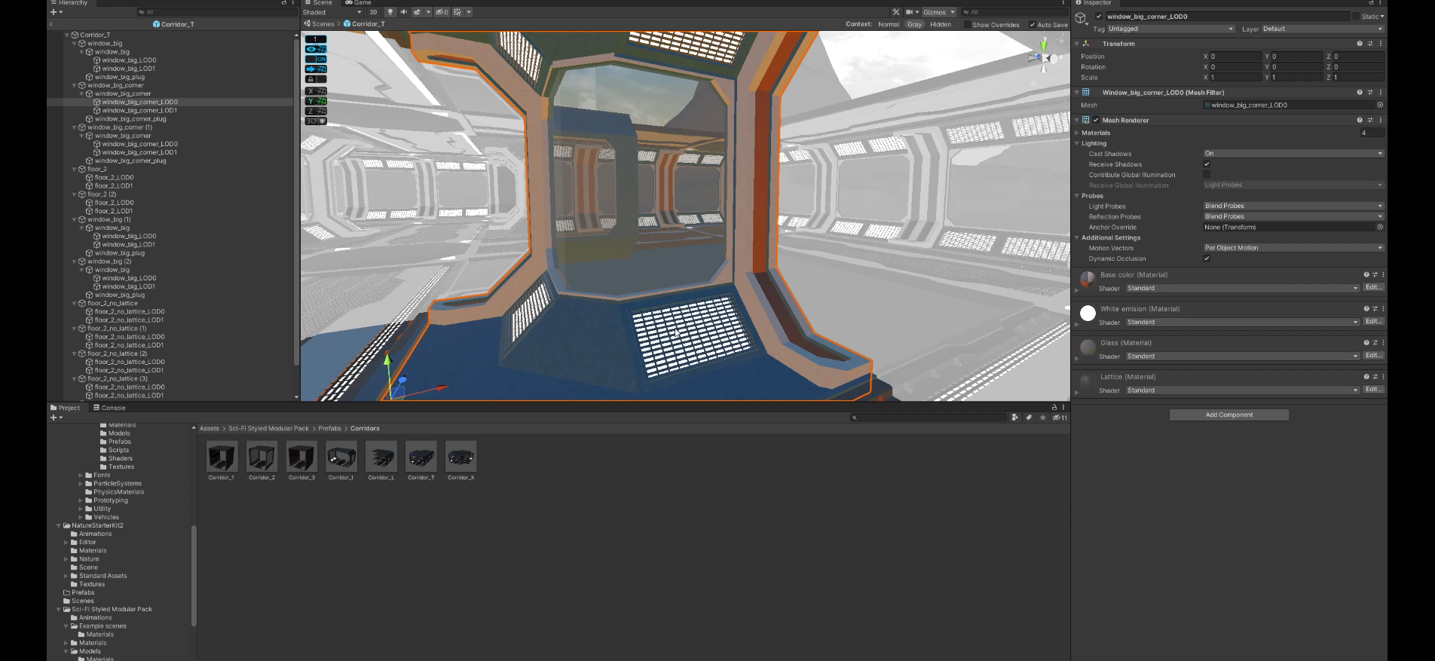Toggle the scene grid visibility icon
This screenshot has height=661, width=1435.
[457, 12]
